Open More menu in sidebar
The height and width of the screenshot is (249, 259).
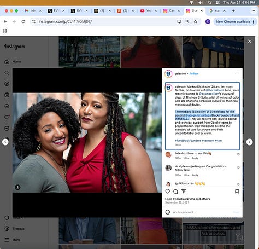point(12,240)
